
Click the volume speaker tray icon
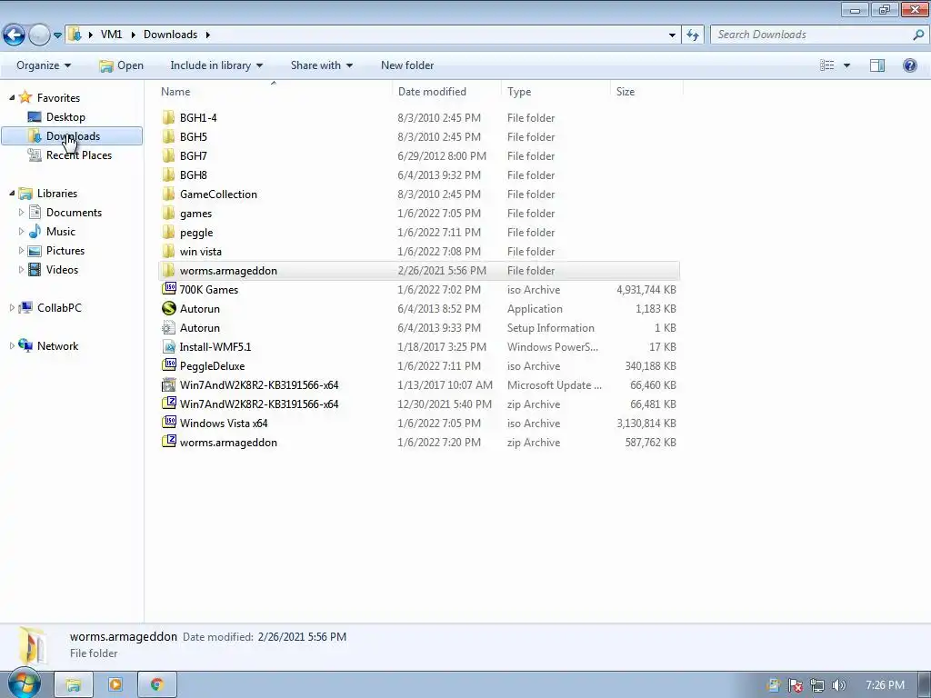tap(838, 685)
